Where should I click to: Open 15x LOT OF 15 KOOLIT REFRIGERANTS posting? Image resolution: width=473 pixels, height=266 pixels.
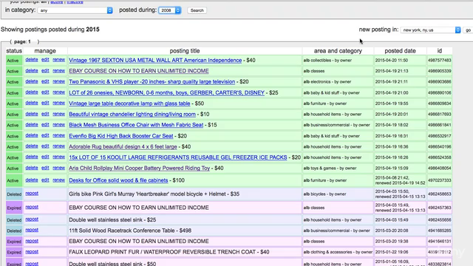pos(178,157)
